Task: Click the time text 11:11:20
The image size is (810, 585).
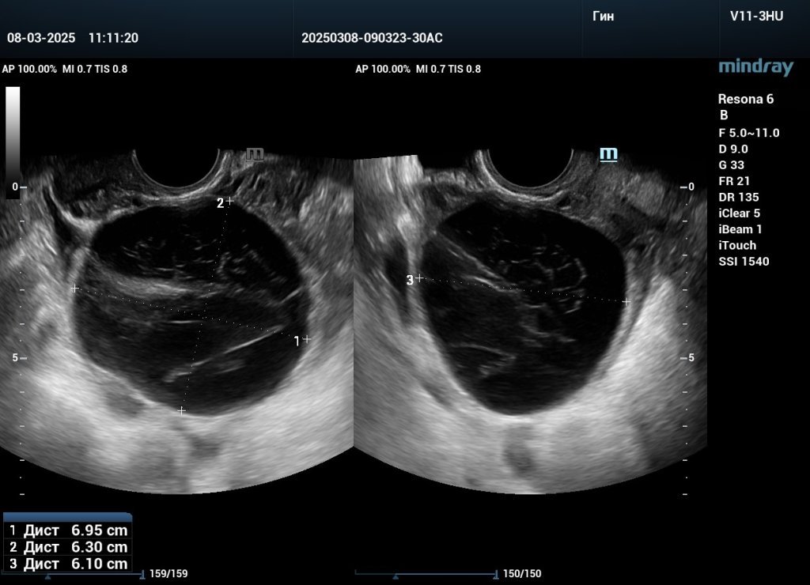Action: (113, 38)
